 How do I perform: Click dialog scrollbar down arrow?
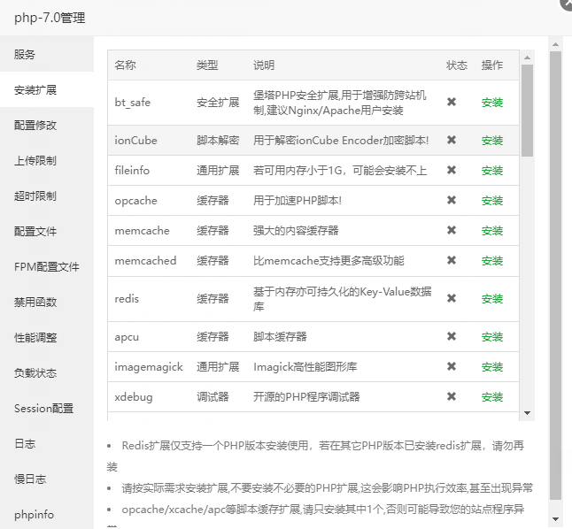point(555,519)
